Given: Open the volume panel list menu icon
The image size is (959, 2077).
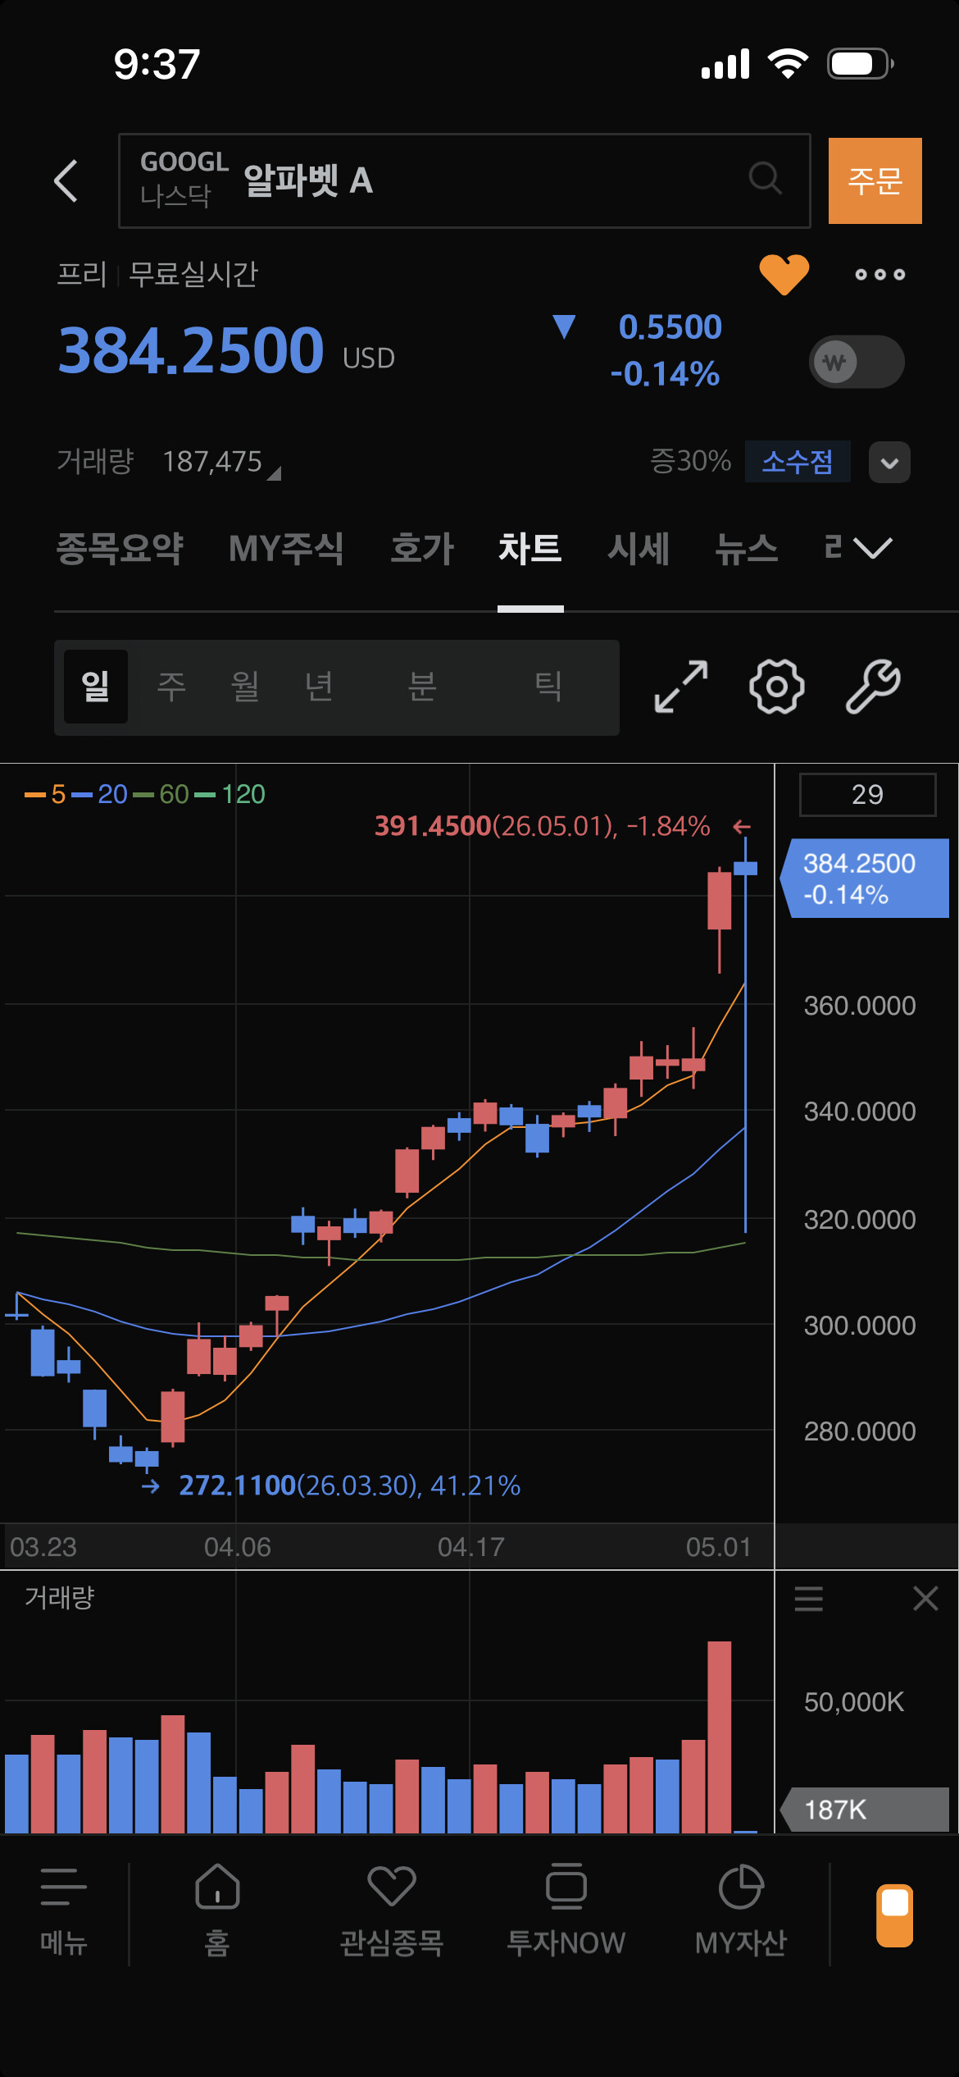Looking at the screenshot, I should click(809, 1599).
